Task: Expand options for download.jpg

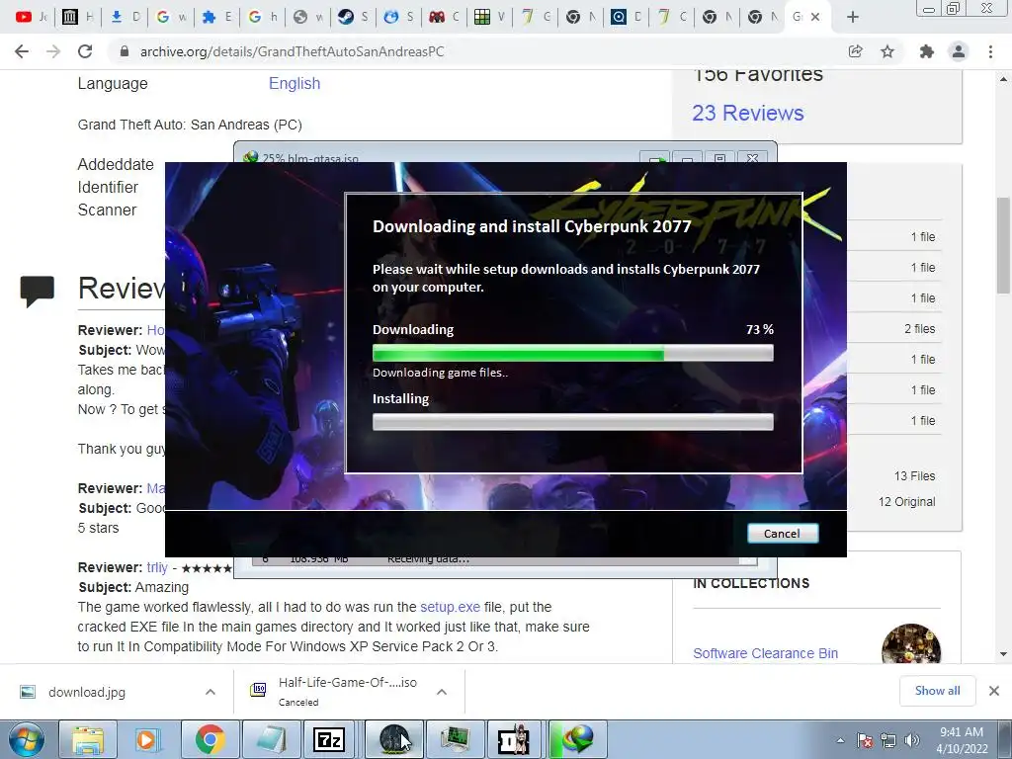Action: (x=211, y=692)
